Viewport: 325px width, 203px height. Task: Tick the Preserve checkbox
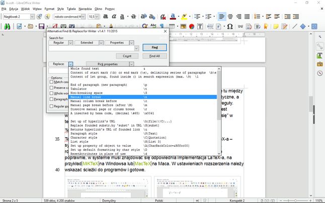52,88
